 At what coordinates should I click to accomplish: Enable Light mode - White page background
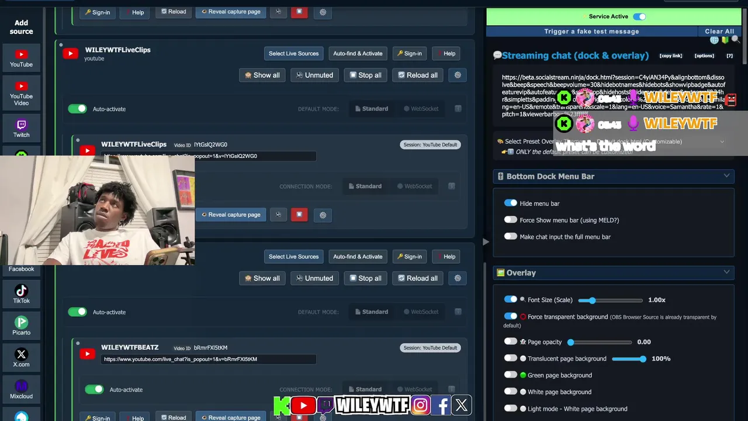pyautogui.click(x=511, y=408)
